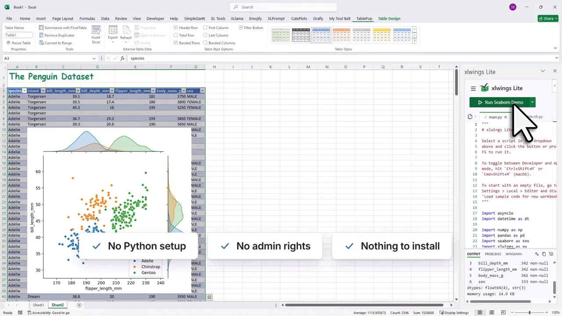The image size is (562, 316).
Task: Click the sparkle AI icon in output panel
Action: point(537,254)
